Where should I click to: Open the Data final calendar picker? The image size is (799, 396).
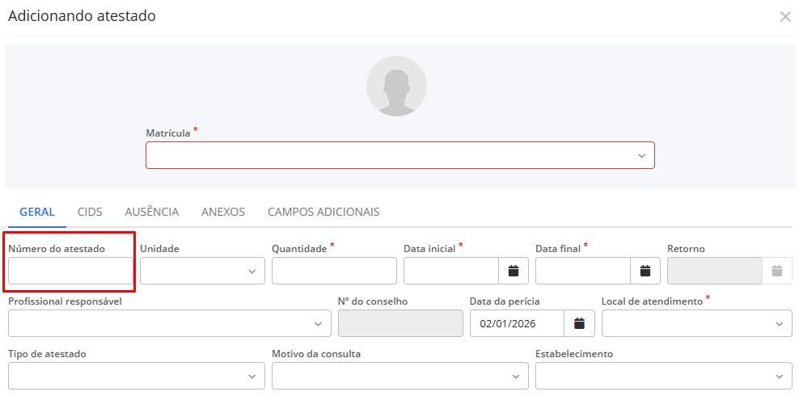tap(645, 271)
